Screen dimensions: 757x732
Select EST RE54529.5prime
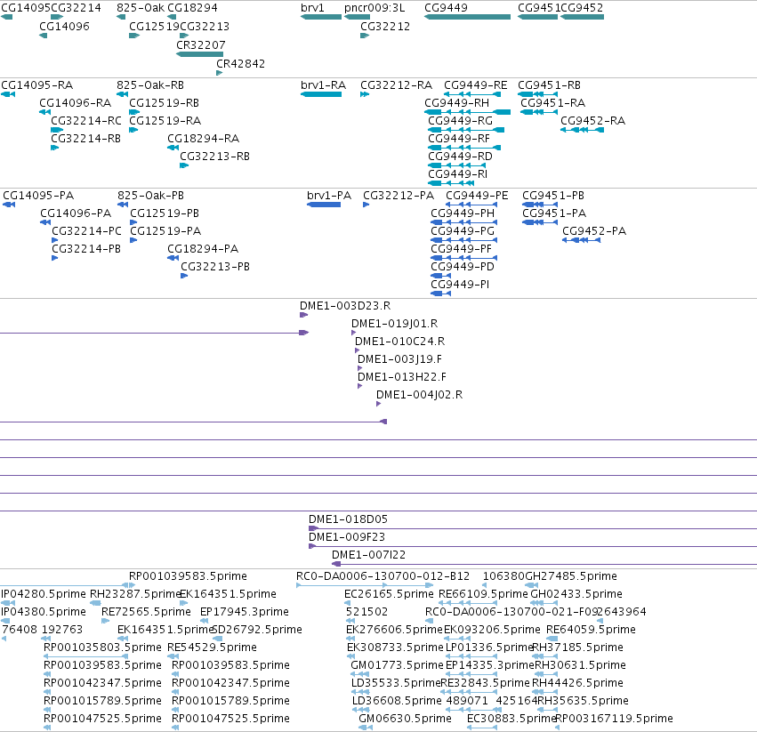click(x=212, y=648)
